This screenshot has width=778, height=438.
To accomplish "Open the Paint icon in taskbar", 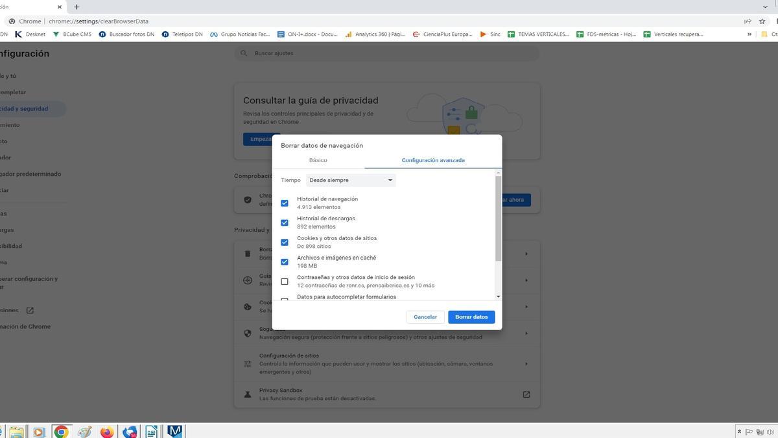I will (84, 432).
